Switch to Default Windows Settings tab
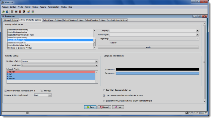Screen dimensions: 213x120 click(73, 20)
